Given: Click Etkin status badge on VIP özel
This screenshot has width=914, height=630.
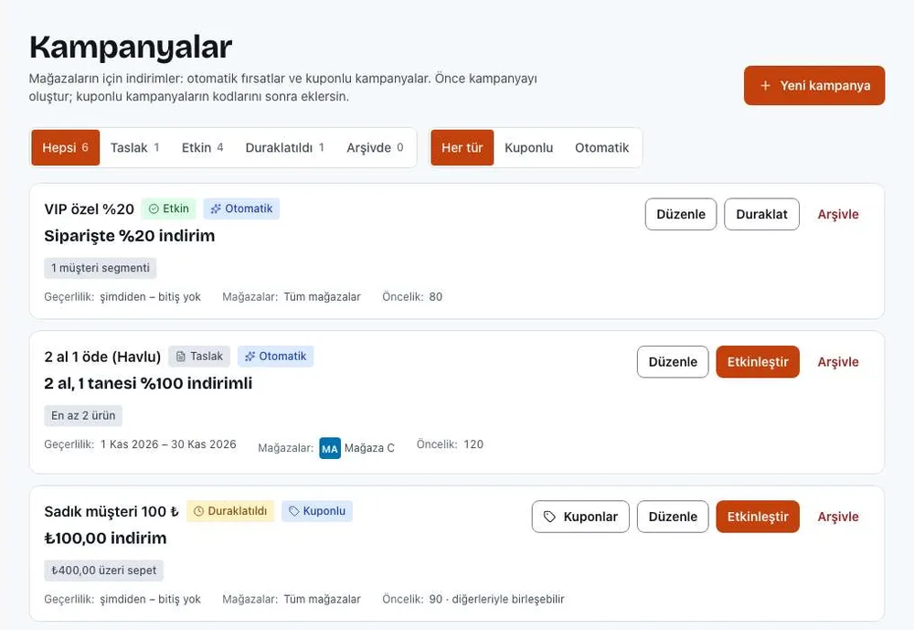Looking at the screenshot, I should [168, 208].
